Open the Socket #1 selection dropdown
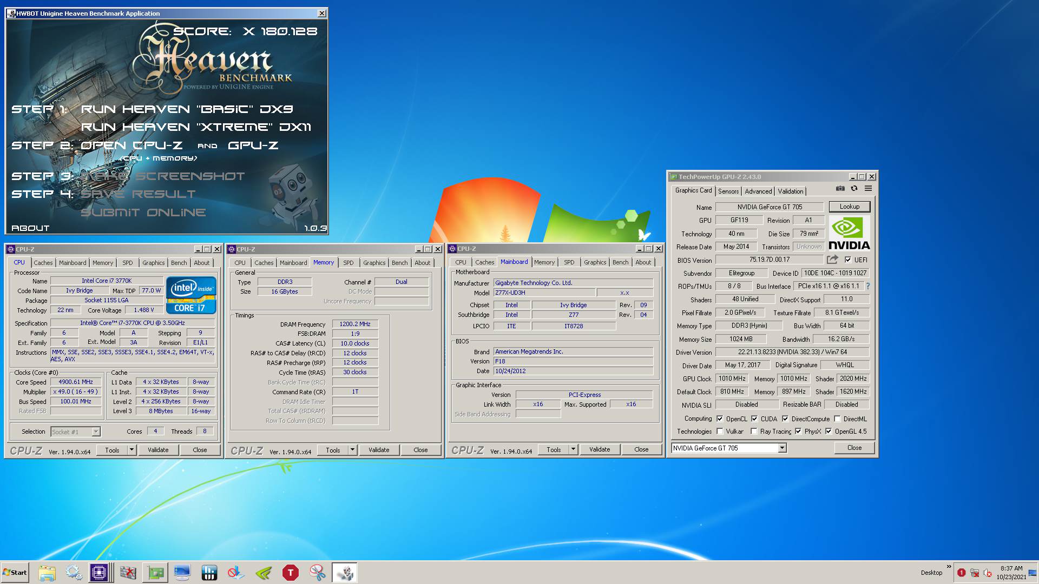The image size is (1039, 584). coord(96,432)
